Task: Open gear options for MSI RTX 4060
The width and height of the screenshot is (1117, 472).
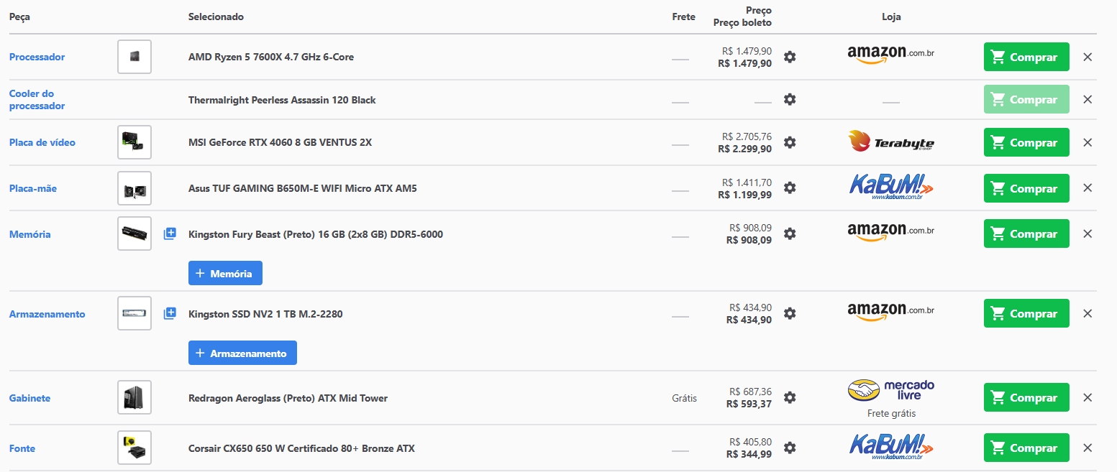Action: click(790, 142)
